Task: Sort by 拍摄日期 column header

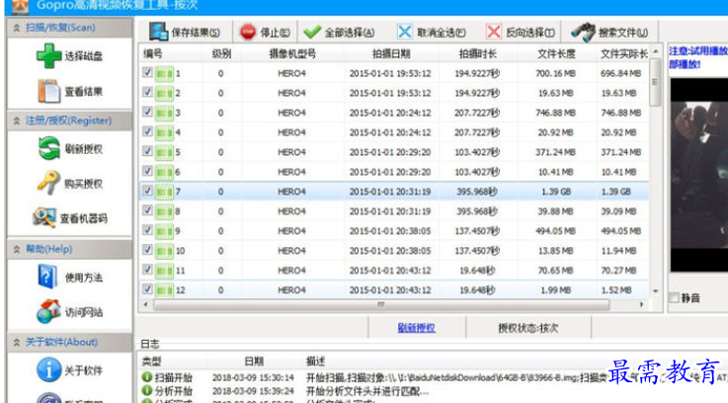Action: [391, 53]
